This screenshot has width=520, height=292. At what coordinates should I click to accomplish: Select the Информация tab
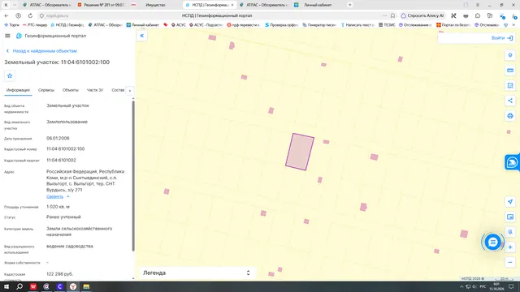tap(18, 90)
